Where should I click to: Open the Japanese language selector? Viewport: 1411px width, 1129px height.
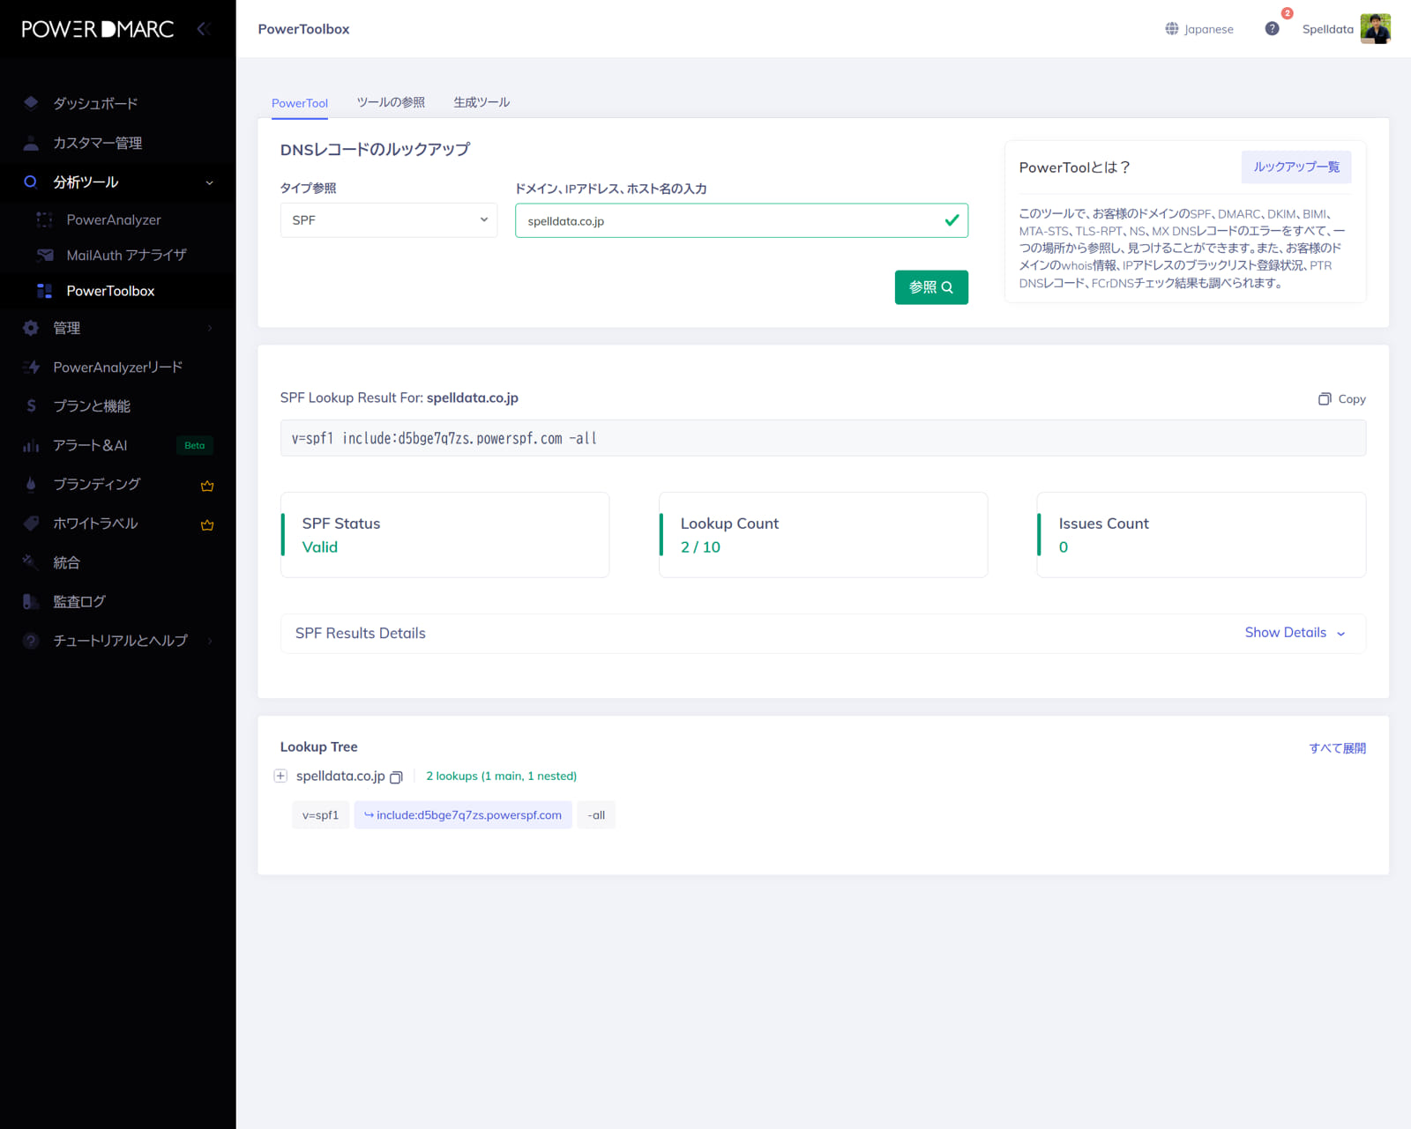pos(1199,29)
